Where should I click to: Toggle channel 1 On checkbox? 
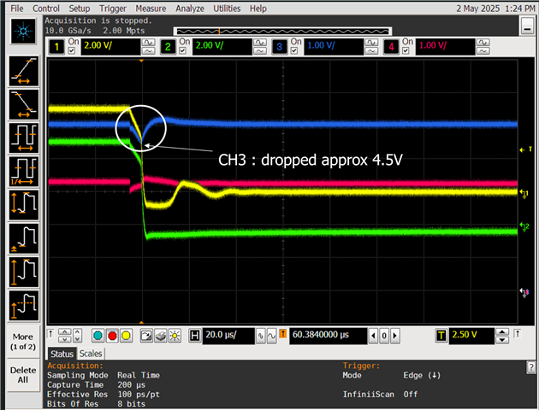coord(72,50)
